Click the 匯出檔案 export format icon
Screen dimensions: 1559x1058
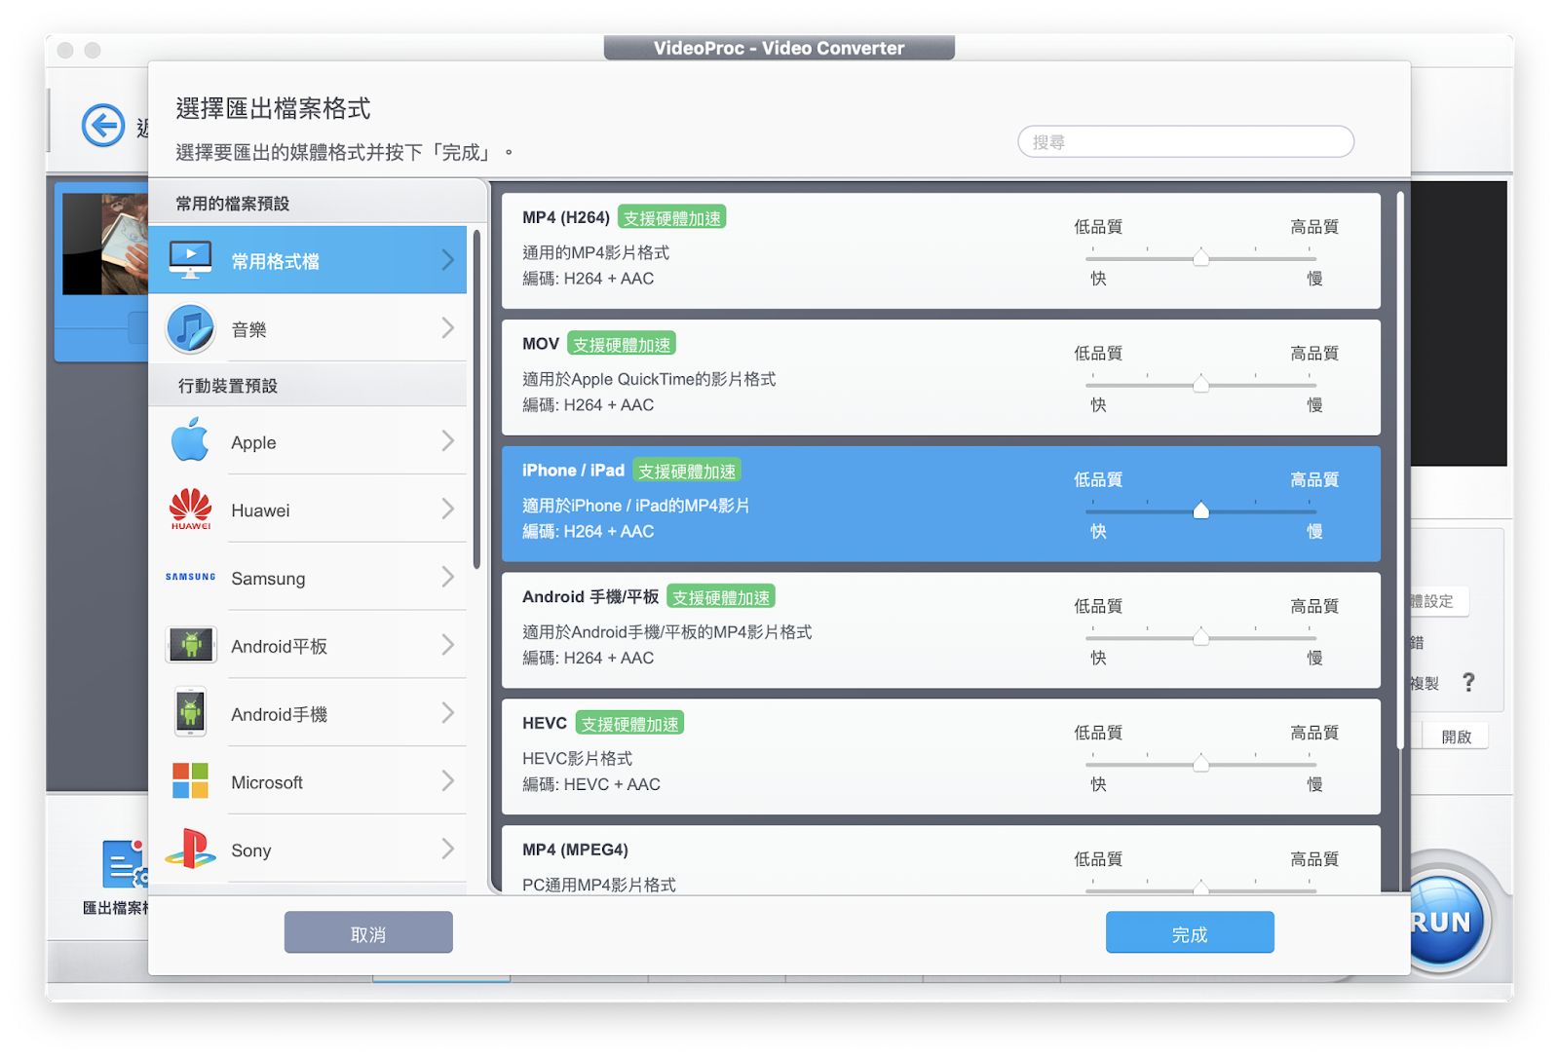[125, 863]
